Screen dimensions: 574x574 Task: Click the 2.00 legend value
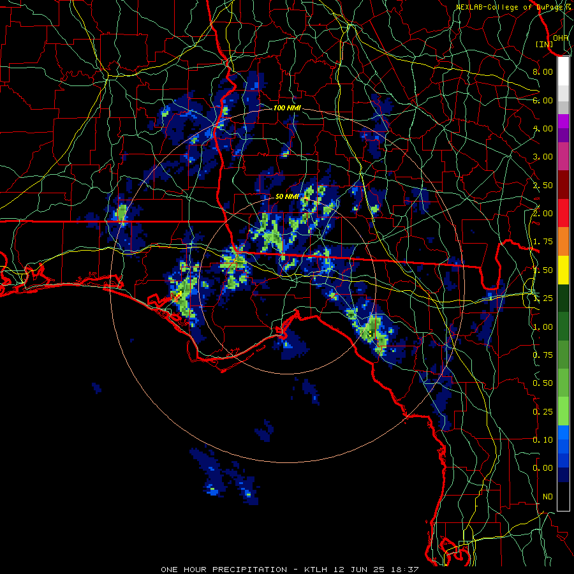543,214
